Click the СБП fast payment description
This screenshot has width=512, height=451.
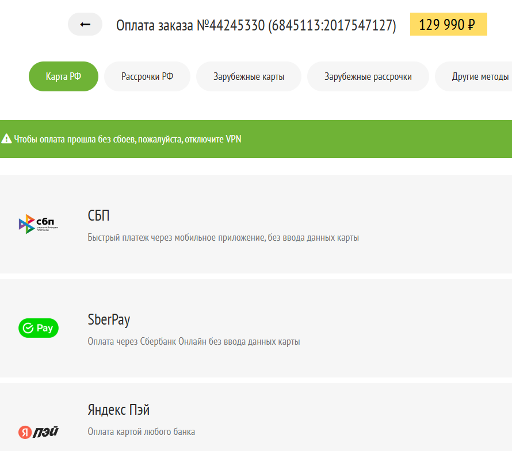[x=223, y=237]
